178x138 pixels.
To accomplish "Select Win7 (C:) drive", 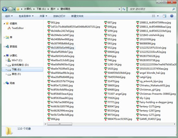I will tap(17, 60).
